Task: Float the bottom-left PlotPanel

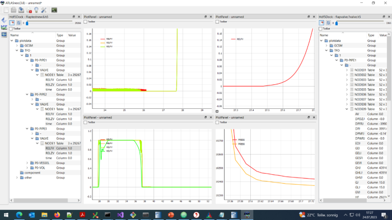Action: click(206, 117)
